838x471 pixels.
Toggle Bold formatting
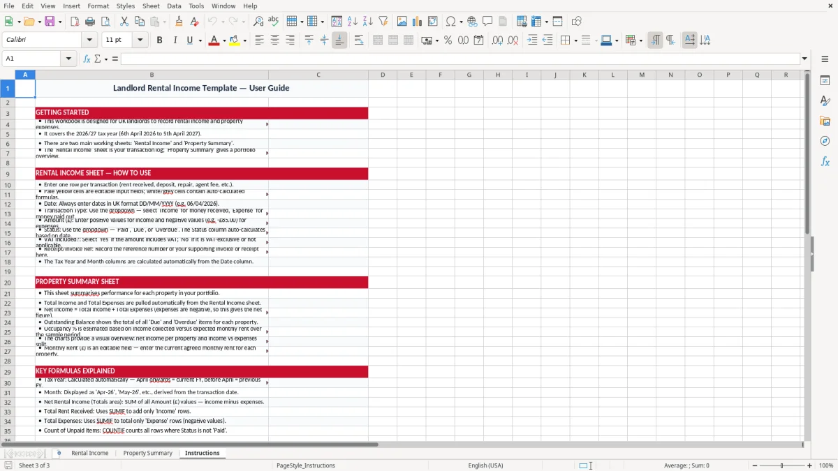[x=159, y=40]
